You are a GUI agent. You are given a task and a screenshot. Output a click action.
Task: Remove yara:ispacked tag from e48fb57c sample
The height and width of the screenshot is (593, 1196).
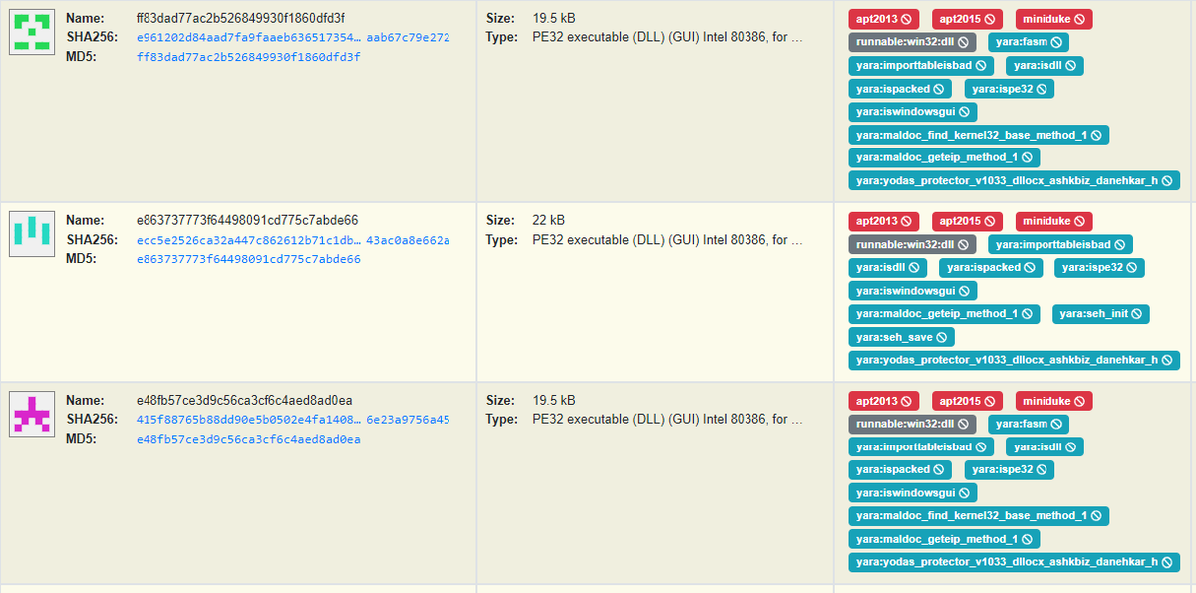[x=938, y=469]
